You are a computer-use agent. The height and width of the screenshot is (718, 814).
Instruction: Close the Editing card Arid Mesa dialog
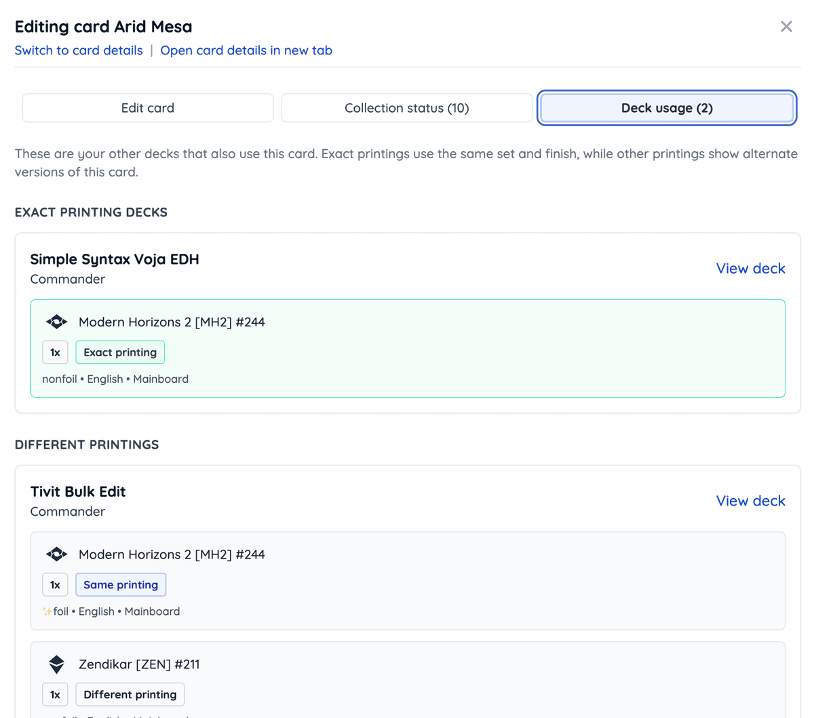(x=786, y=26)
